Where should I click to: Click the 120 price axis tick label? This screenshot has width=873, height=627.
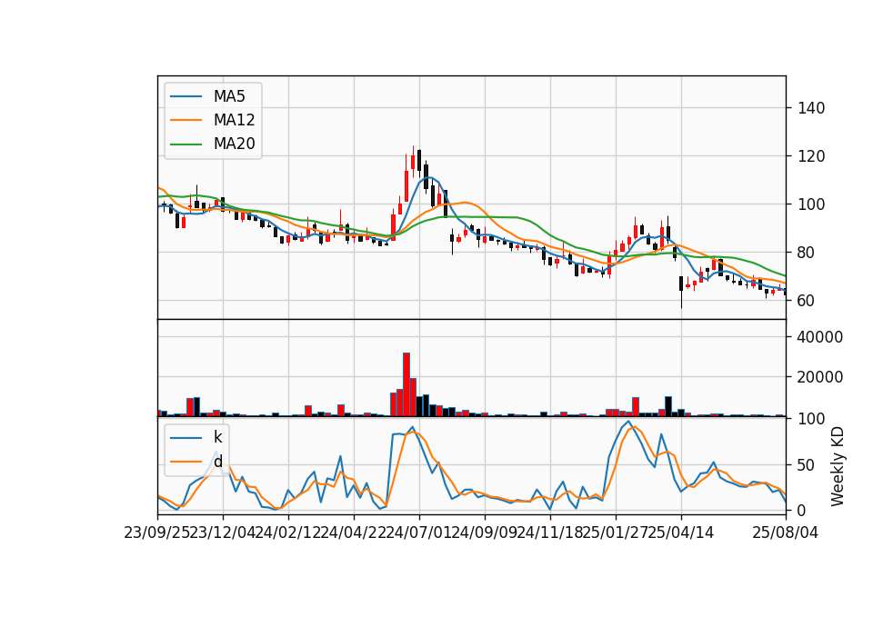click(x=811, y=156)
